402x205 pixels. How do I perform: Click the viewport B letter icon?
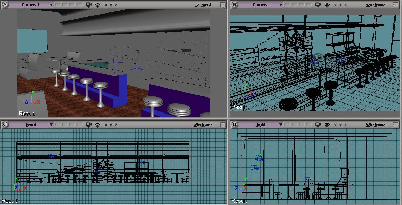pos(234,5)
